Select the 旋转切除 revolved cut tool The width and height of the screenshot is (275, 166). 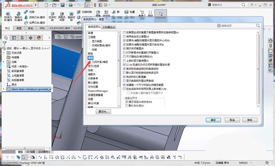[71, 17]
